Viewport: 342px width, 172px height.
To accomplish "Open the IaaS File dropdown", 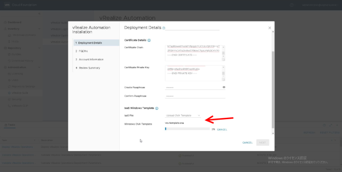I will (x=183, y=115).
